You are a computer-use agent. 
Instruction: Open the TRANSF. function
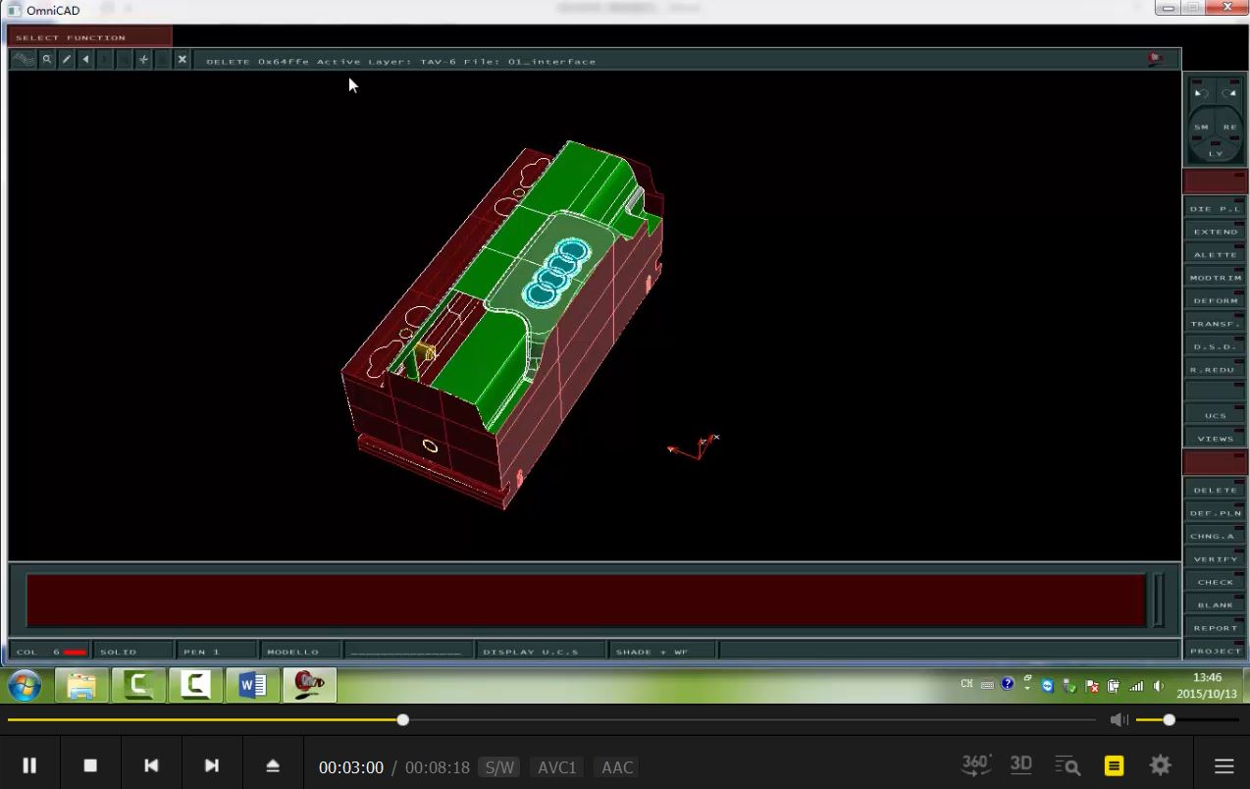[x=1216, y=323]
